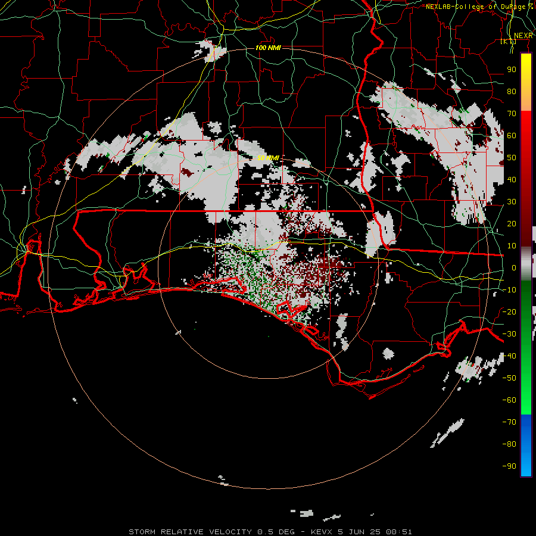Click the positive 20 value on velocity scale
Viewport: 536px width, 536px height.
pos(512,223)
